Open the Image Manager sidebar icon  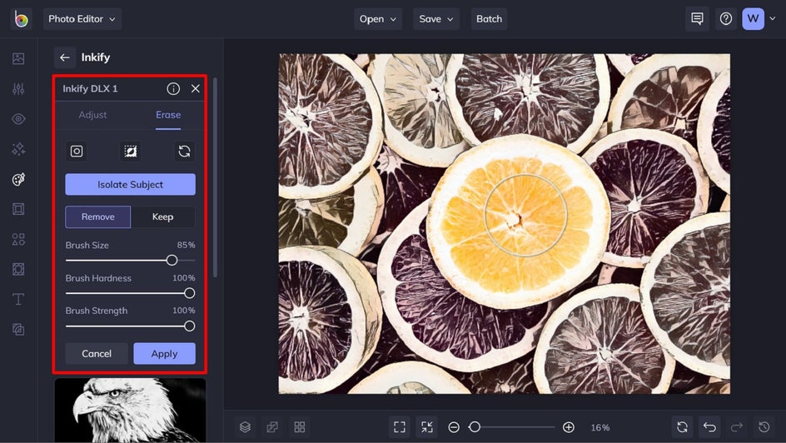coord(18,58)
